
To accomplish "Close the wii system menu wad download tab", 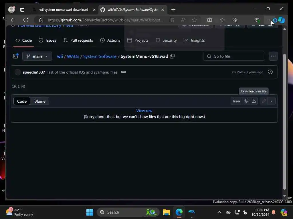I will tap(94, 10).
